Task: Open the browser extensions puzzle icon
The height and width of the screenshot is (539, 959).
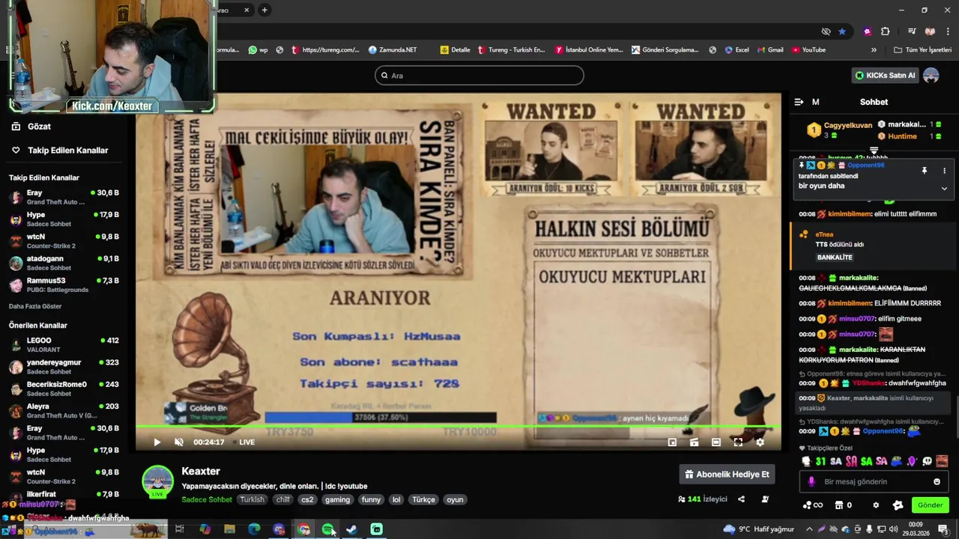Action: pos(886,31)
